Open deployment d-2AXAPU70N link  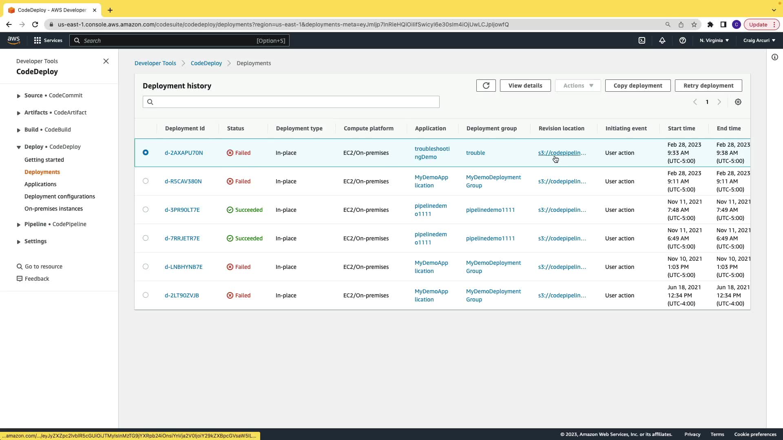pyautogui.click(x=184, y=153)
